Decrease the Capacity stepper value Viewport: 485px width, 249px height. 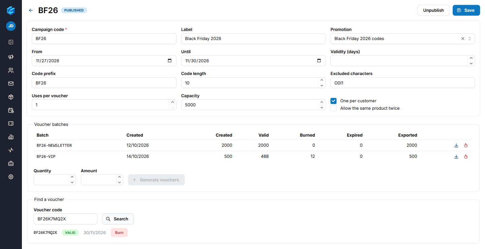(322, 107)
